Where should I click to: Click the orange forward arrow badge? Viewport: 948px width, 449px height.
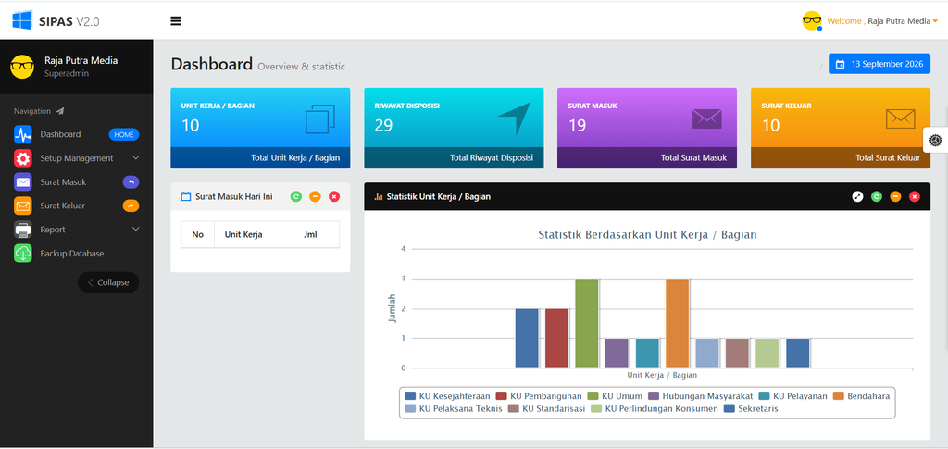(131, 206)
